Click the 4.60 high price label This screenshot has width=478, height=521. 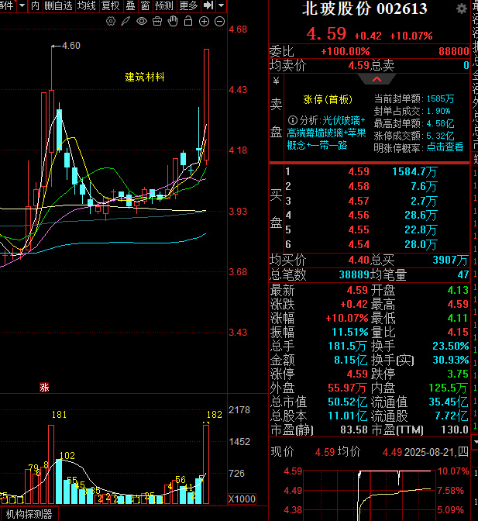pos(71,46)
